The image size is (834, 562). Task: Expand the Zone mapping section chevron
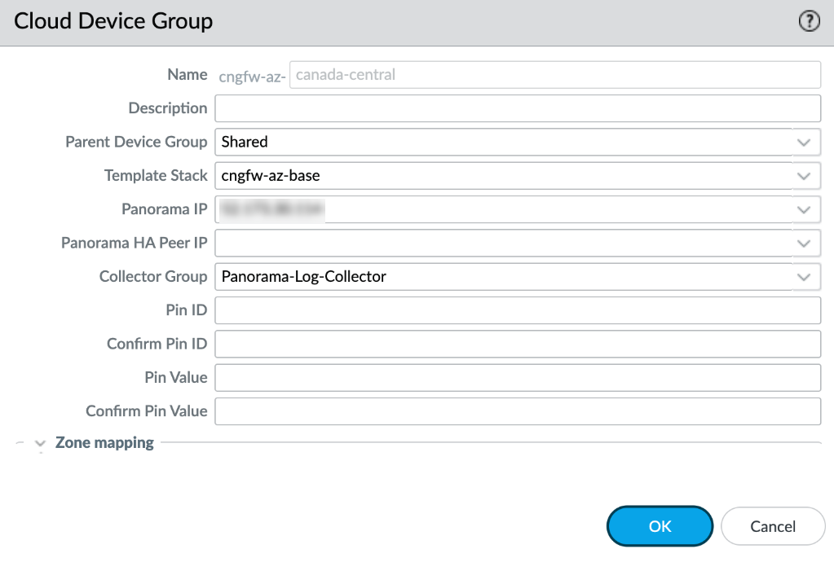tap(39, 444)
